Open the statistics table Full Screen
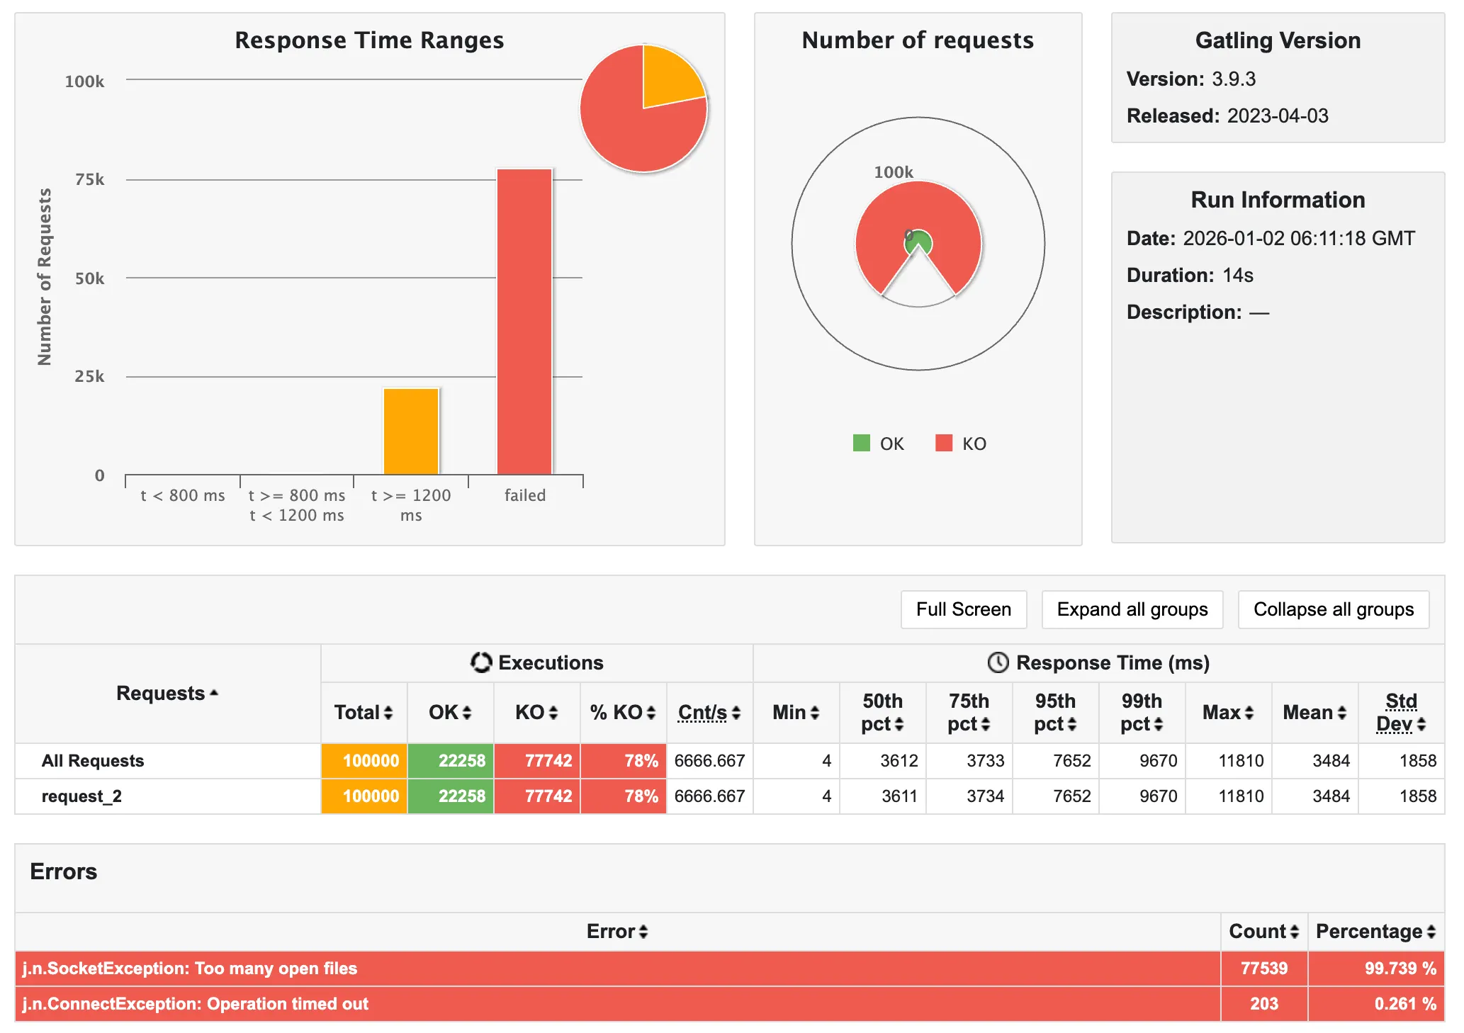The height and width of the screenshot is (1033, 1464). (963, 609)
